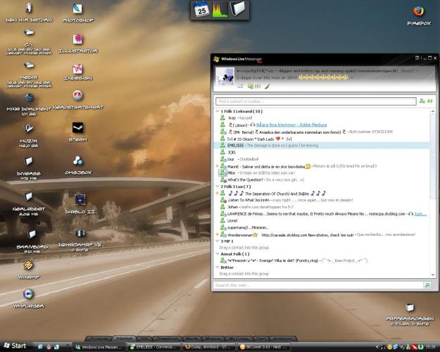Select contact EMELIEEE in the contact list

237,145
